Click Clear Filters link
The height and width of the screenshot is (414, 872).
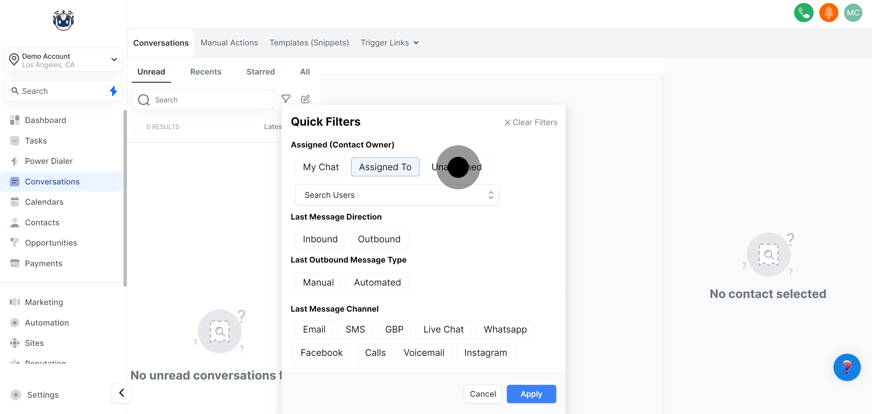click(x=530, y=122)
